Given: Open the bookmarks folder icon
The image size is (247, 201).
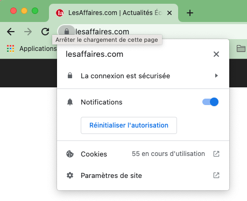Looking at the screenshot, I should pos(241,48).
